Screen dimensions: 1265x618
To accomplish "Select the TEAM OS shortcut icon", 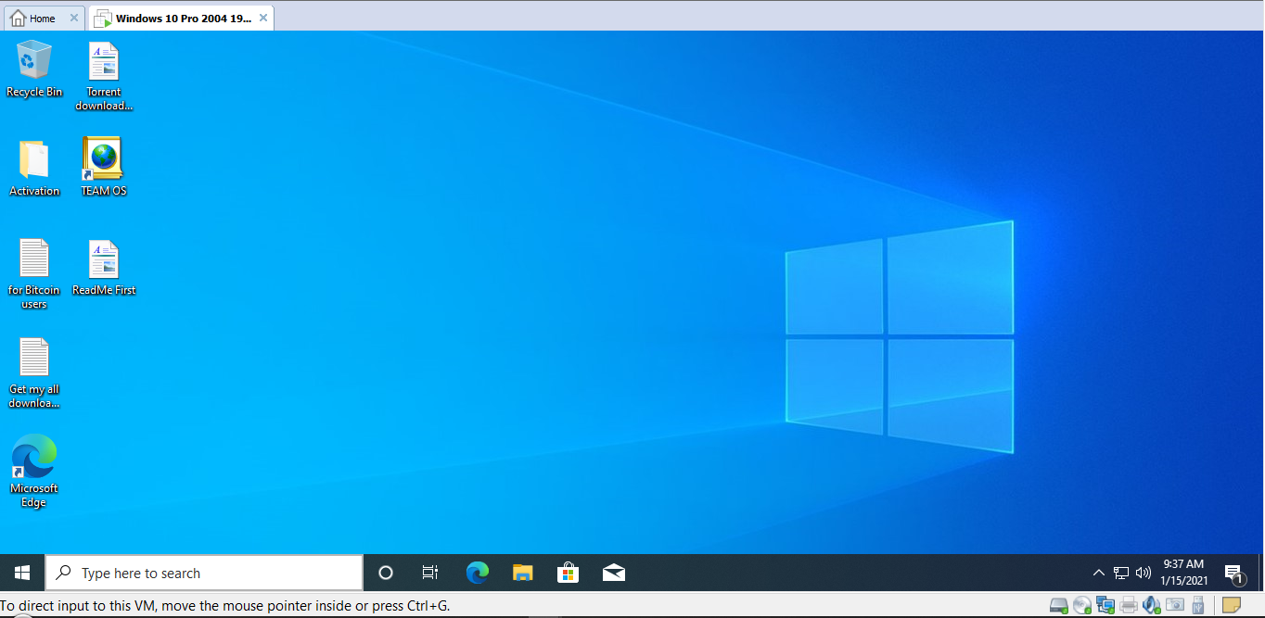I will pos(103,168).
